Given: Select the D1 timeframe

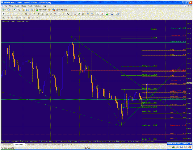Looking at the screenshot, I should 29,18.
